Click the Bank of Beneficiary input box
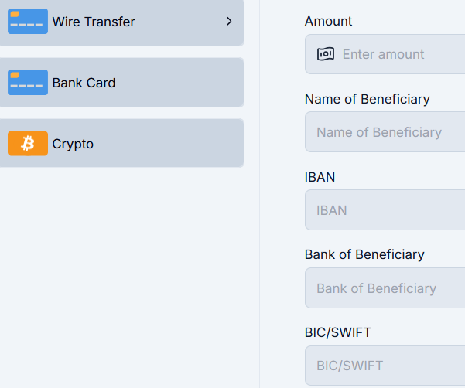 (387, 288)
